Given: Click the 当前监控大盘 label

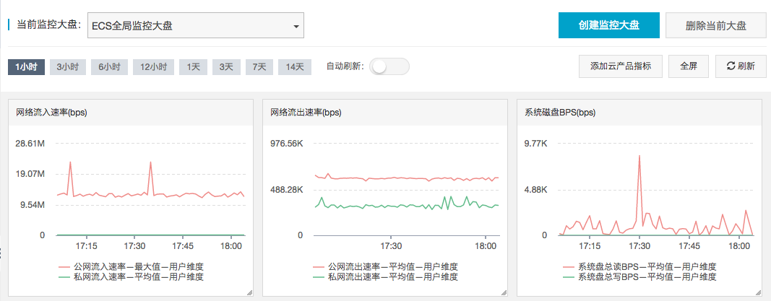Looking at the screenshot, I should coord(48,25).
